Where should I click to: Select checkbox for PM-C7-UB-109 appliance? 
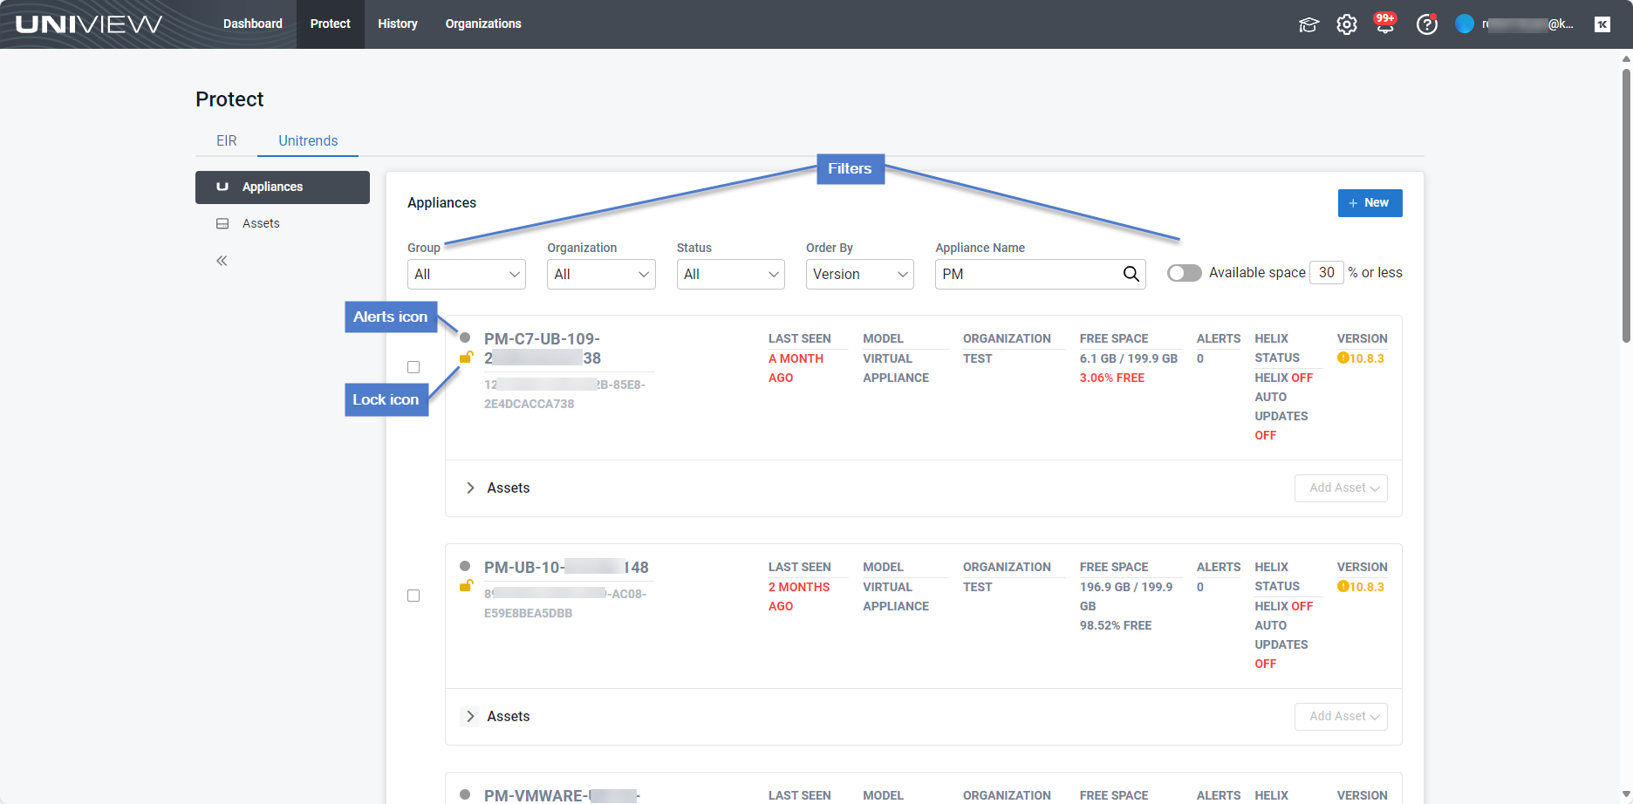(x=413, y=367)
